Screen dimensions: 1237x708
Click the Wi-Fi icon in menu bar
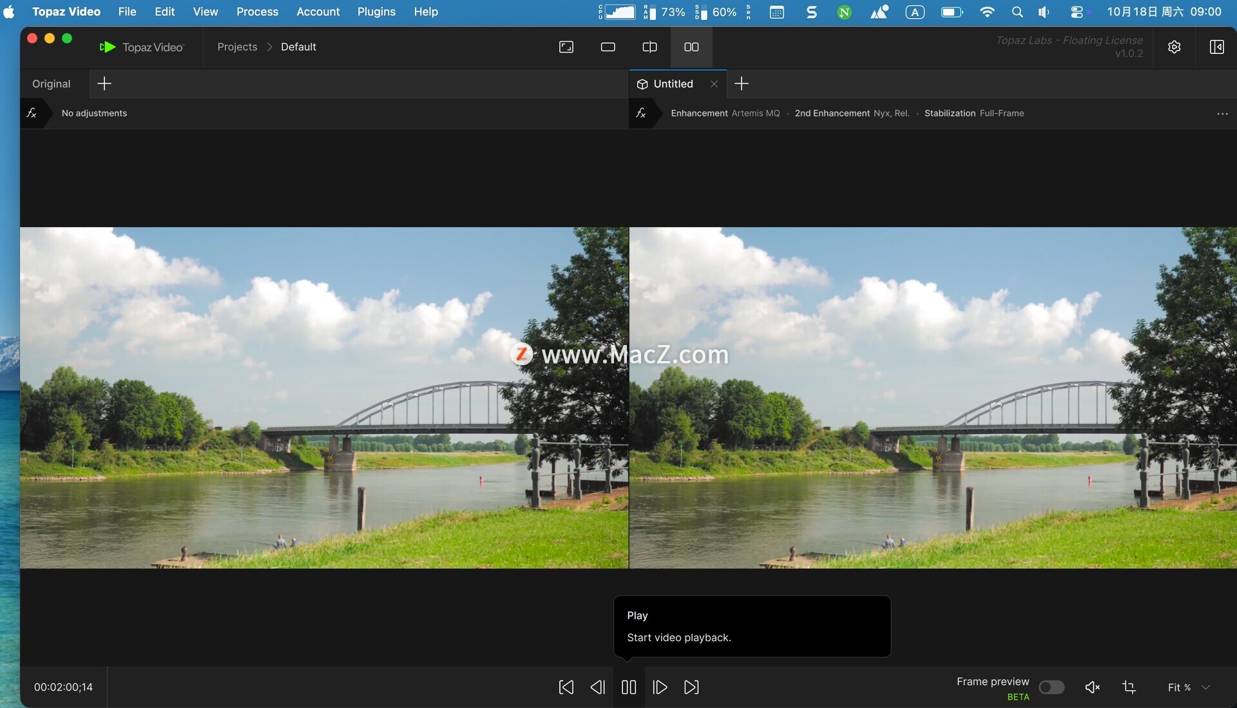(986, 12)
